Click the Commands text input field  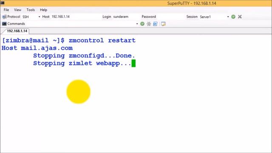click(81, 24)
